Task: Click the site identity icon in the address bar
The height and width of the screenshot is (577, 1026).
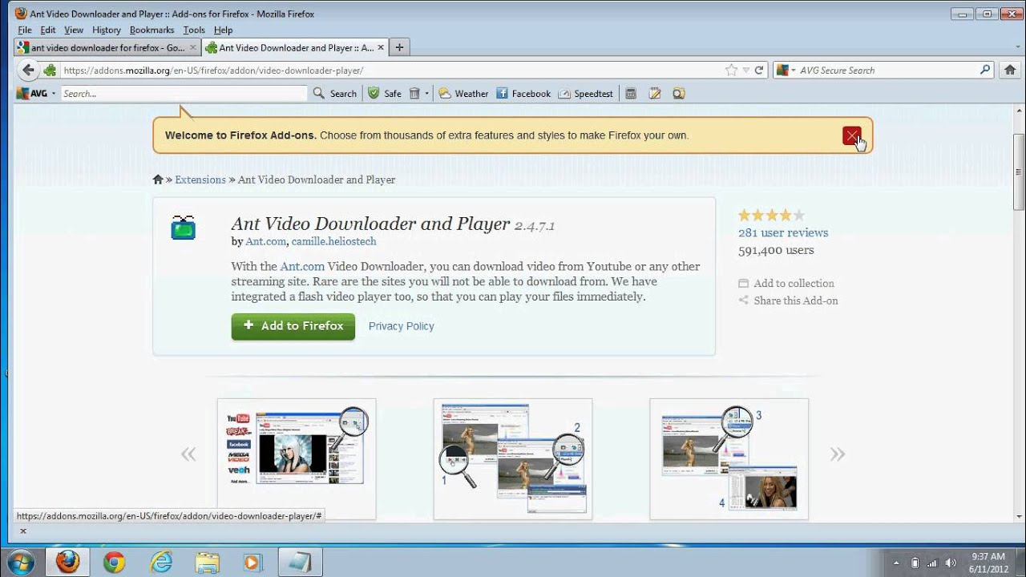Action: click(x=50, y=70)
